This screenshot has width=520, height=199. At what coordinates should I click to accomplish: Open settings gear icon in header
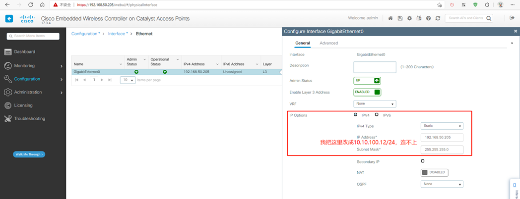(x=409, y=18)
